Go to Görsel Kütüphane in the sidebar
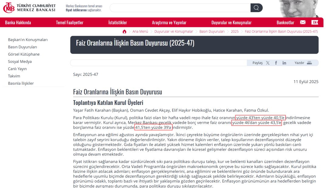Image resolution: width=328 pixels, height=188 pixels. coord(24,54)
